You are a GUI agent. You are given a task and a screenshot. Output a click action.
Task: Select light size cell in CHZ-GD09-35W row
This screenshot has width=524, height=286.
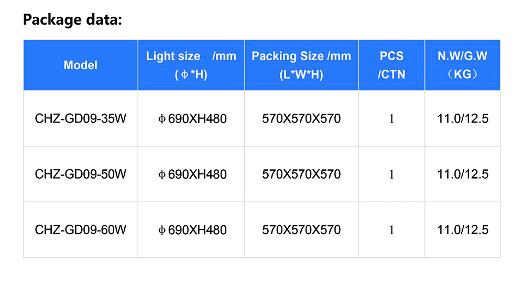pyautogui.click(x=192, y=119)
